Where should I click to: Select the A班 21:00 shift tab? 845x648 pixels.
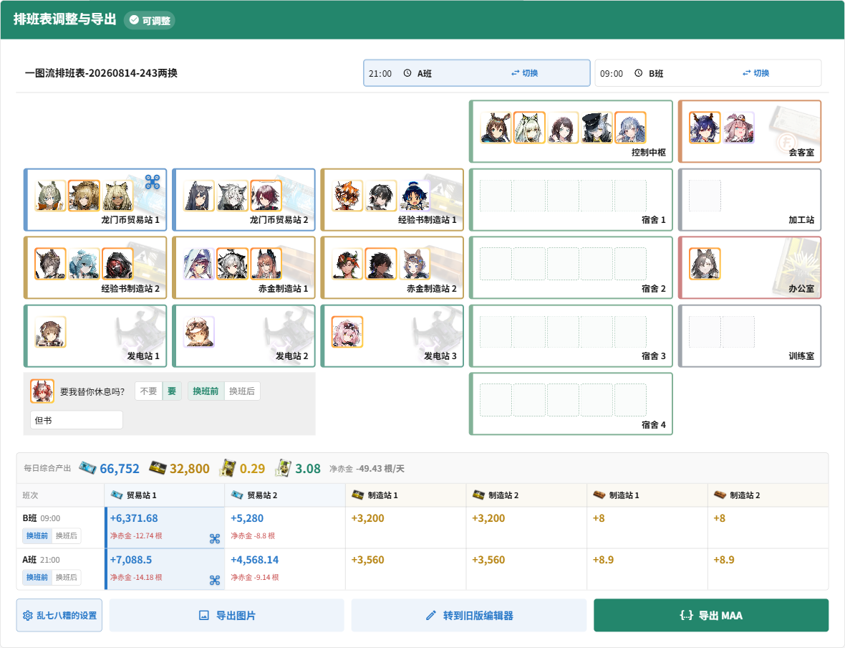click(476, 73)
